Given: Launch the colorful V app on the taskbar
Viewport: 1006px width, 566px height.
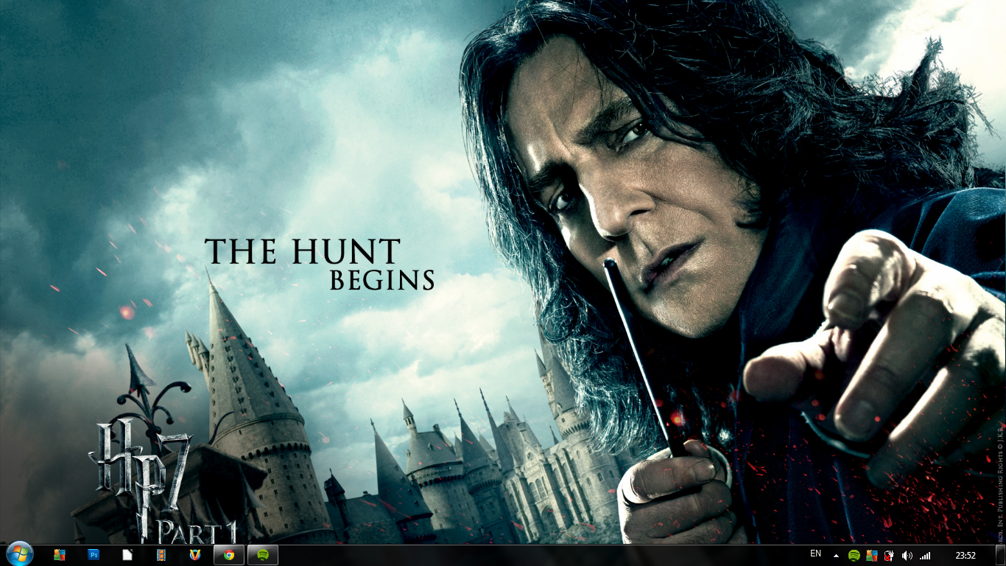Looking at the screenshot, I should pos(195,555).
